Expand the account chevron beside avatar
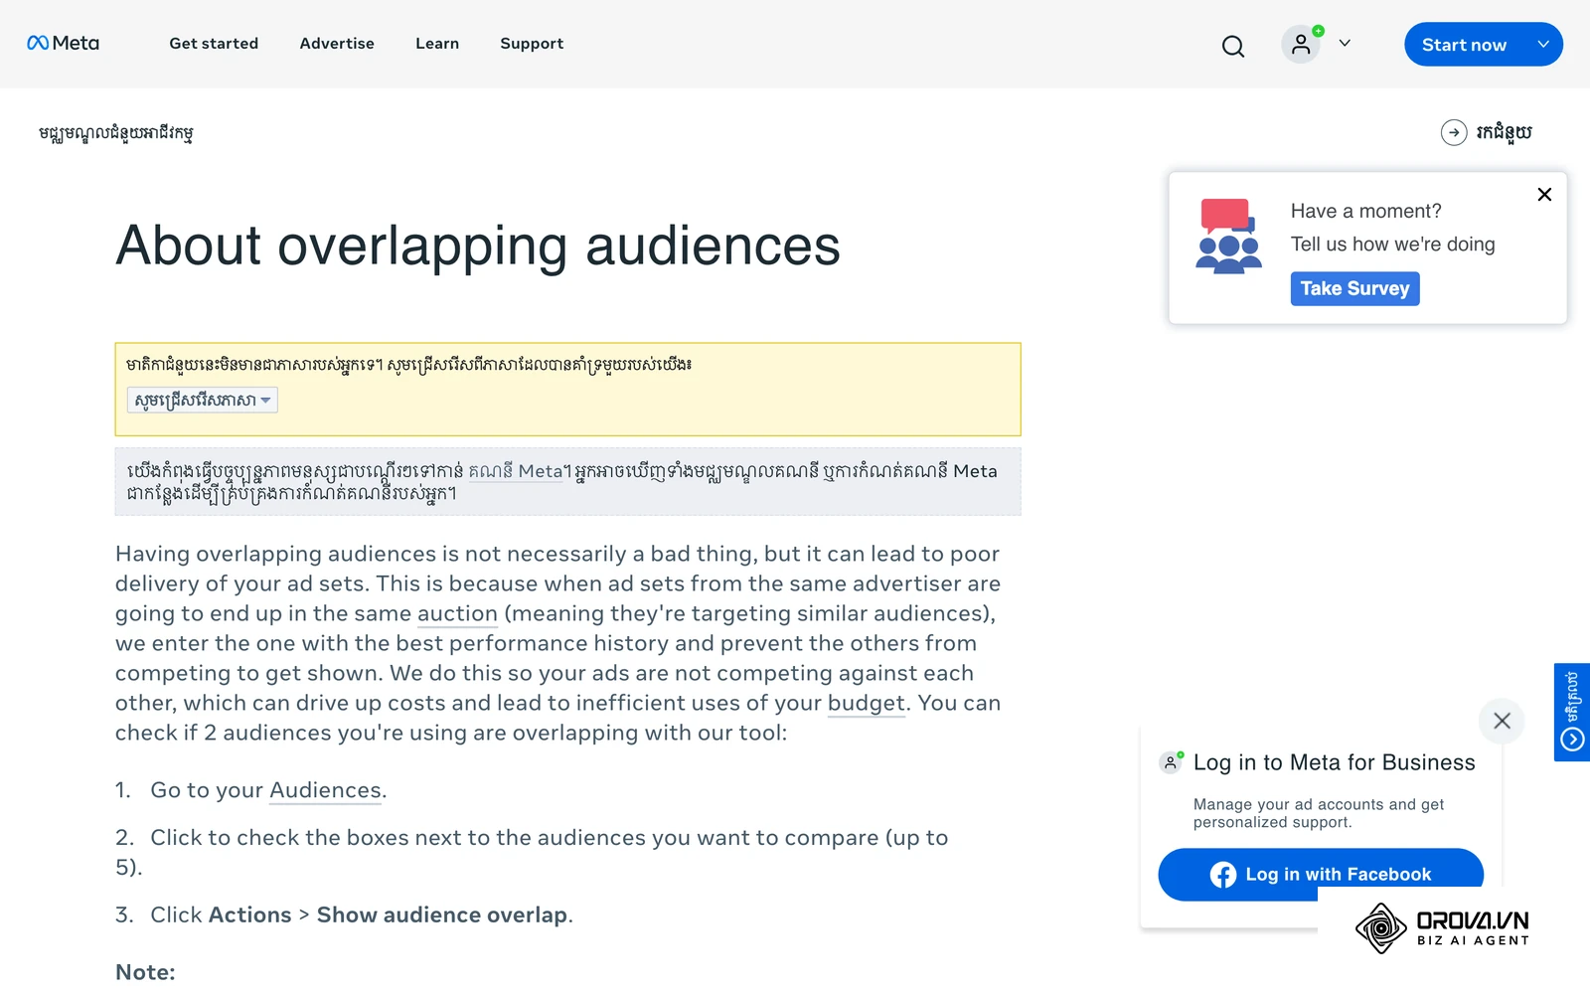 point(1345,43)
